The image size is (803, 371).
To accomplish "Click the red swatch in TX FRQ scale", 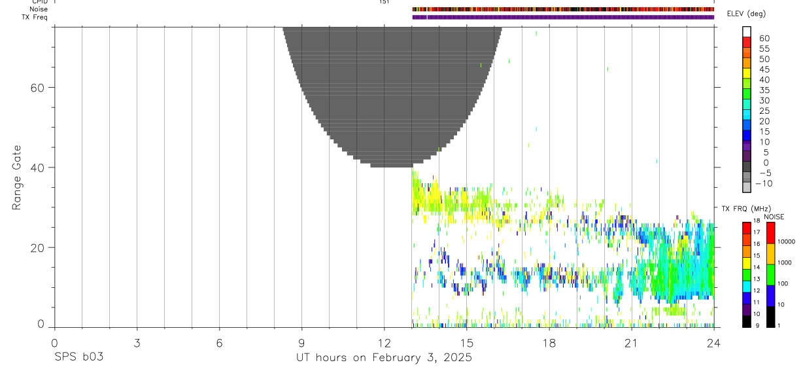I will click(747, 228).
